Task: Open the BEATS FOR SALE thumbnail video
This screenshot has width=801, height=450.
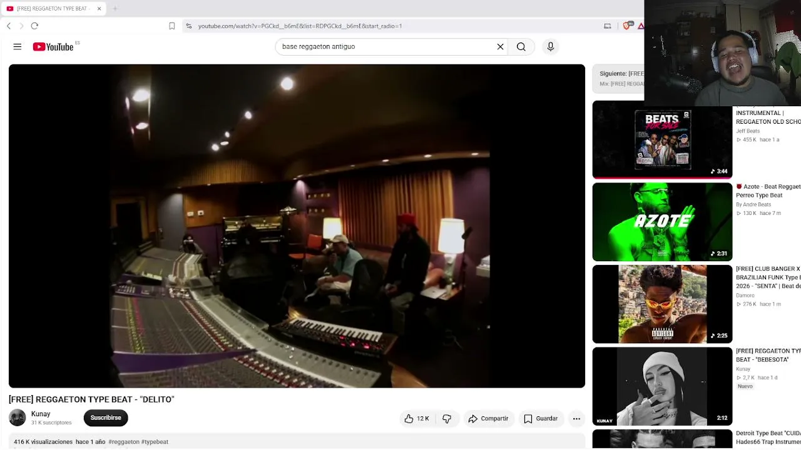Action: [662, 139]
